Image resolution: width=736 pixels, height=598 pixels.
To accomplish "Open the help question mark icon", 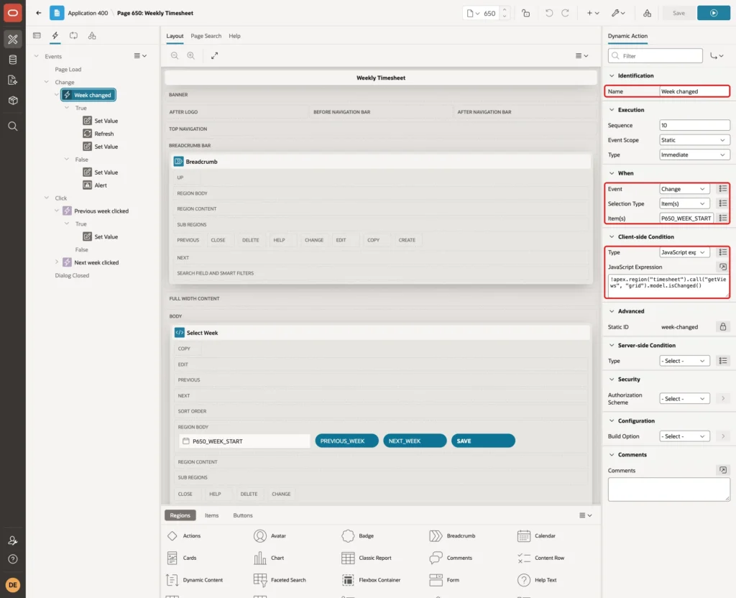I will pyautogui.click(x=13, y=559).
